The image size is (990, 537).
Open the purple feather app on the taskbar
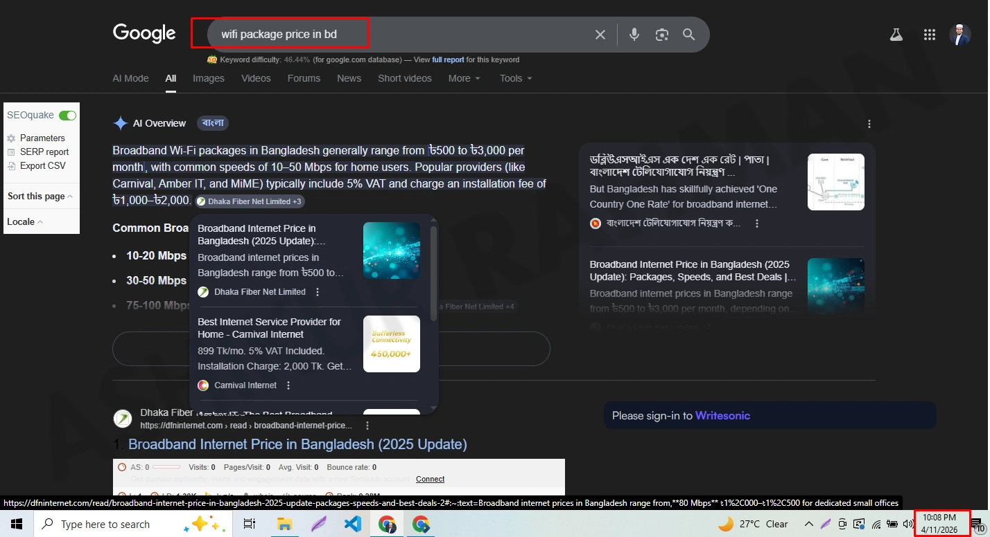click(x=319, y=524)
